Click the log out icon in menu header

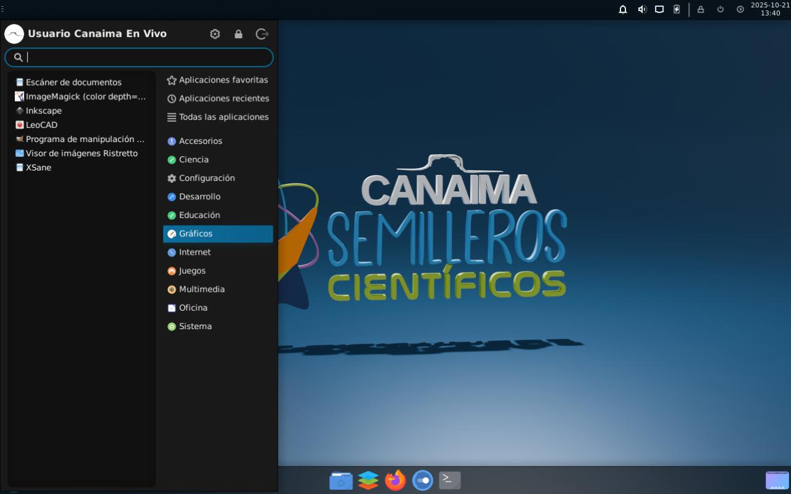(262, 34)
